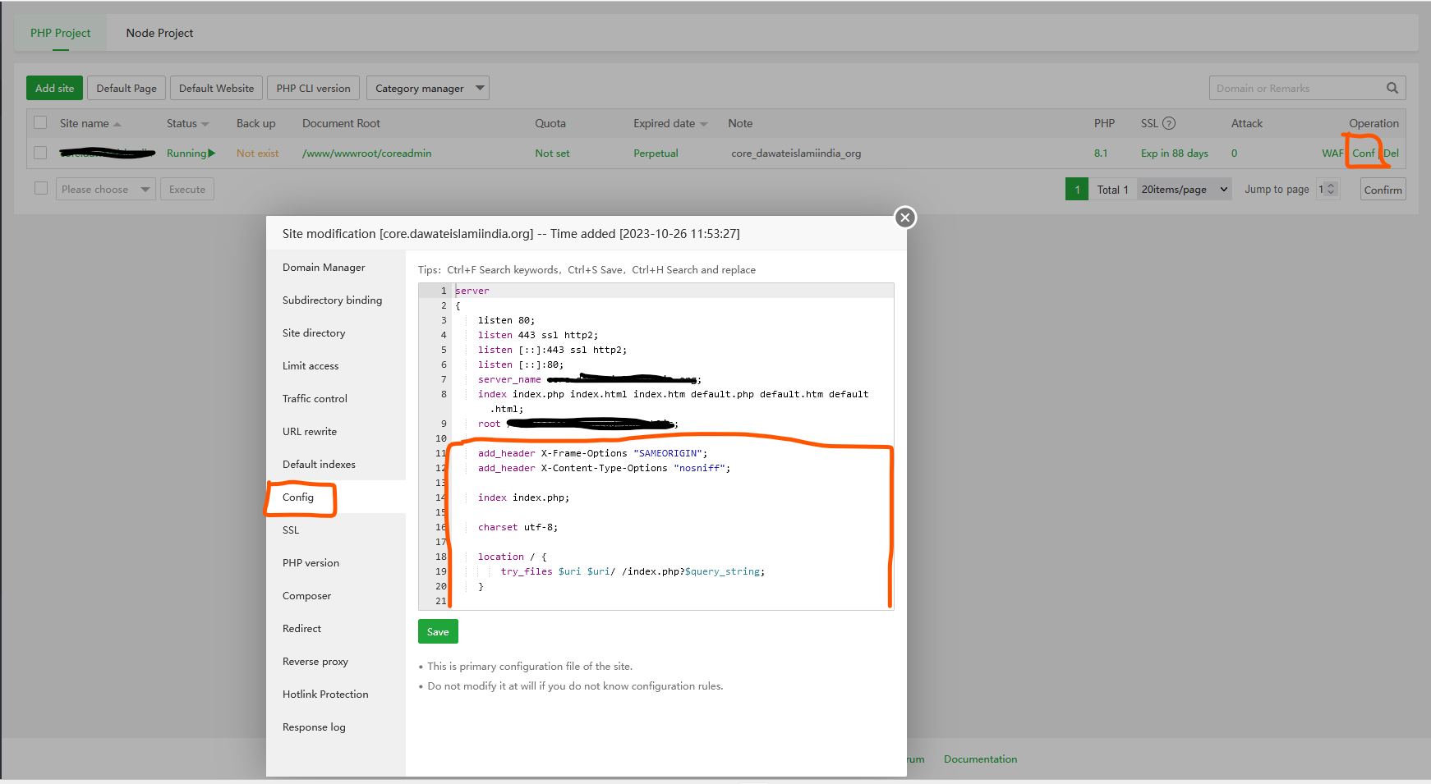Open the 20items/page selector
This screenshot has width=1431, height=784.
[x=1184, y=190]
